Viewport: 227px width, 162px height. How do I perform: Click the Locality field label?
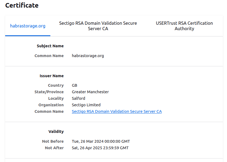56,98
